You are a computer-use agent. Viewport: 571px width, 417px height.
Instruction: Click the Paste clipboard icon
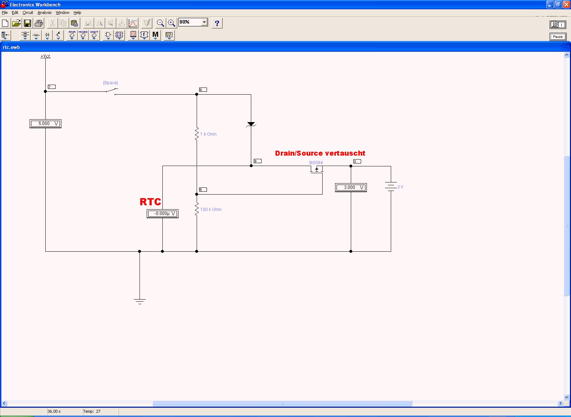tap(74, 24)
